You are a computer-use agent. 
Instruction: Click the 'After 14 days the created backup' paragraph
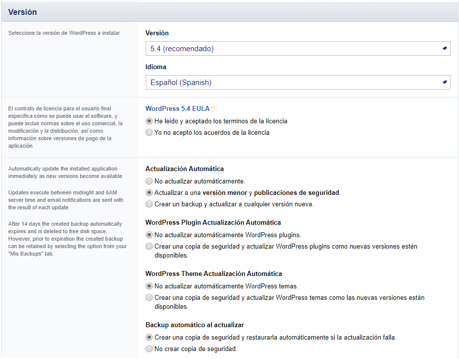click(67, 239)
